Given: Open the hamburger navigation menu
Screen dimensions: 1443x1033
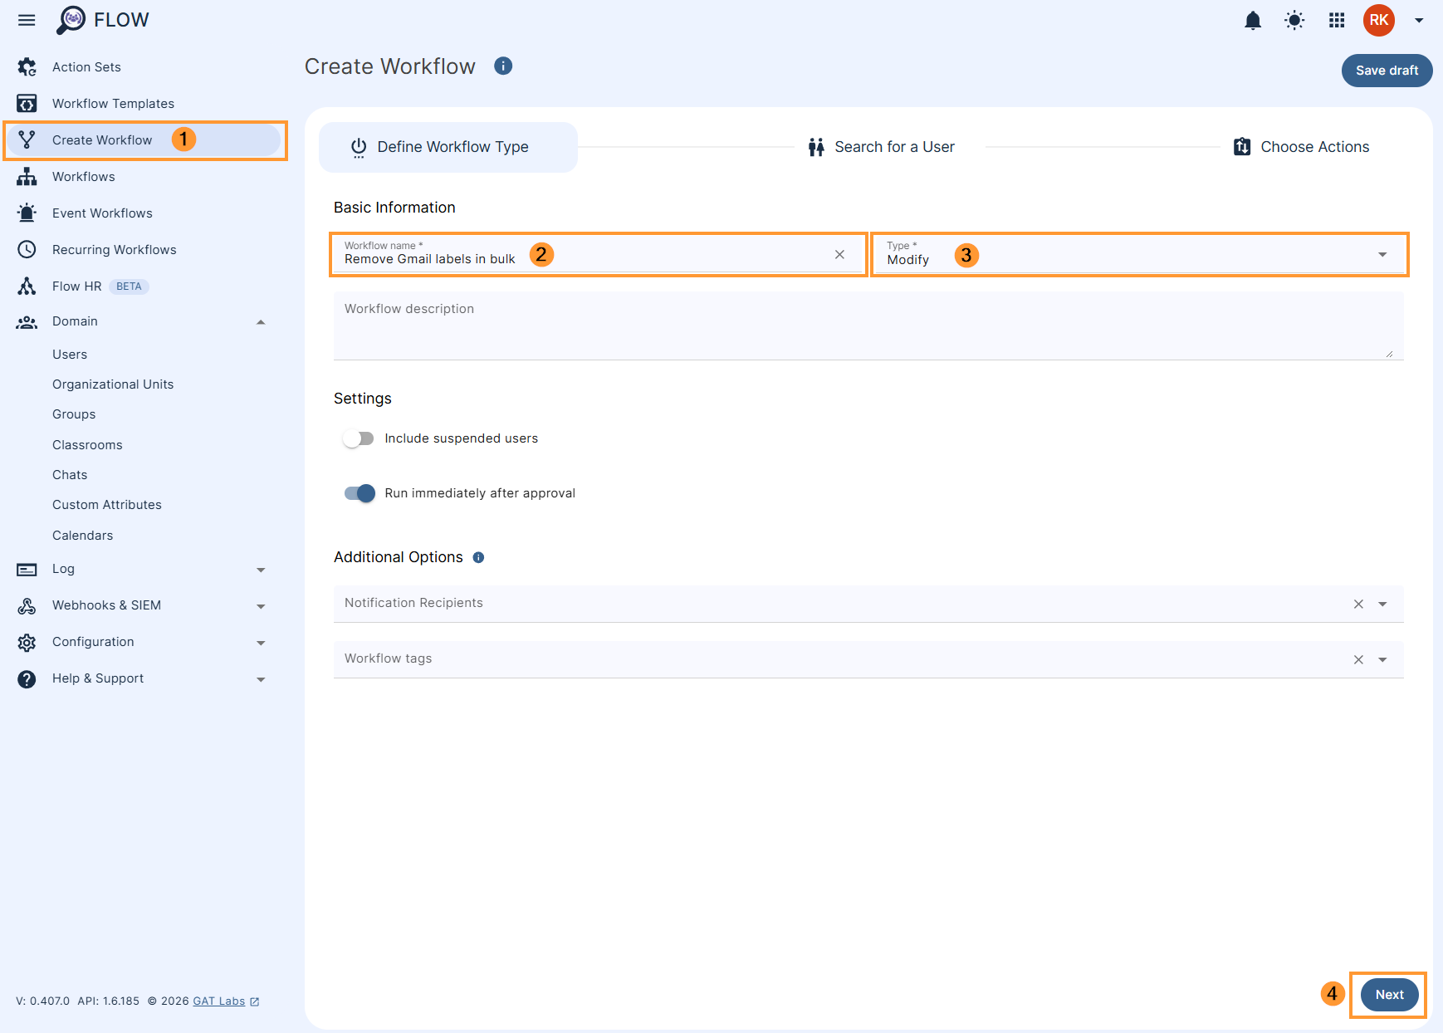Looking at the screenshot, I should [26, 20].
